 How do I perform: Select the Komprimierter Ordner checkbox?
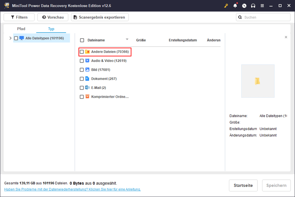[x=82, y=97]
